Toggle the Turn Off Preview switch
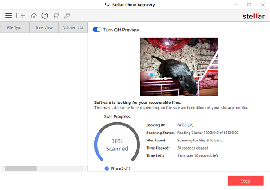Image resolution: width=270 pixels, height=190 pixels. pos(97,30)
